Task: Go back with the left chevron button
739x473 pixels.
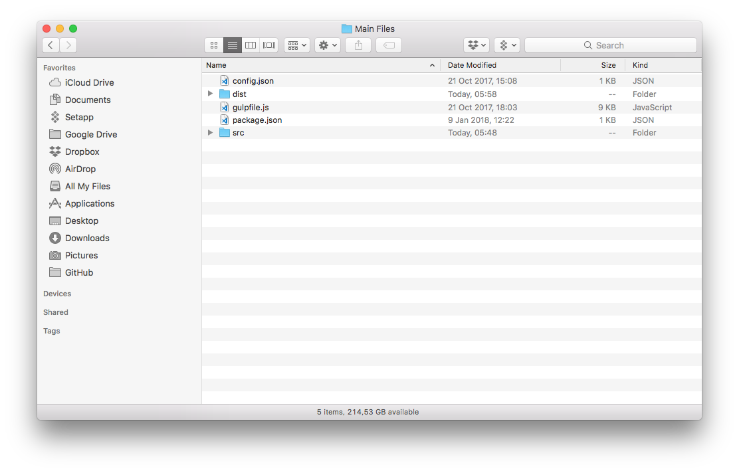Action: [x=51, y=45]
